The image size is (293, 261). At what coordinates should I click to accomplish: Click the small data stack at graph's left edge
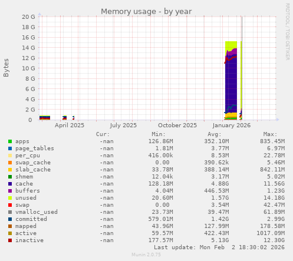45,118
